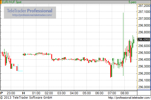Viewport: 151px width, 100px height.
Task: Open the footer professional.teletrader.com link
Action: tap(129, 98)
